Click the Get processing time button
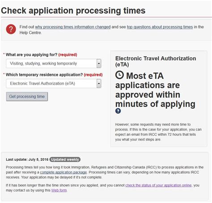This screenshot has height=203, width=212. tap(27, 97)
